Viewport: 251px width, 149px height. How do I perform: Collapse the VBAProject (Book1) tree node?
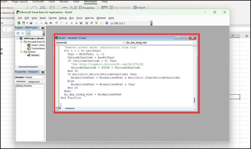point(17,38)
